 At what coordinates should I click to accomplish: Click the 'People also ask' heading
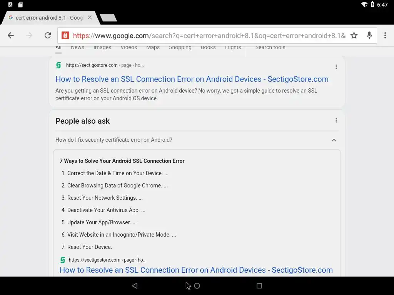pyautogui.click(x=82, y=121)
